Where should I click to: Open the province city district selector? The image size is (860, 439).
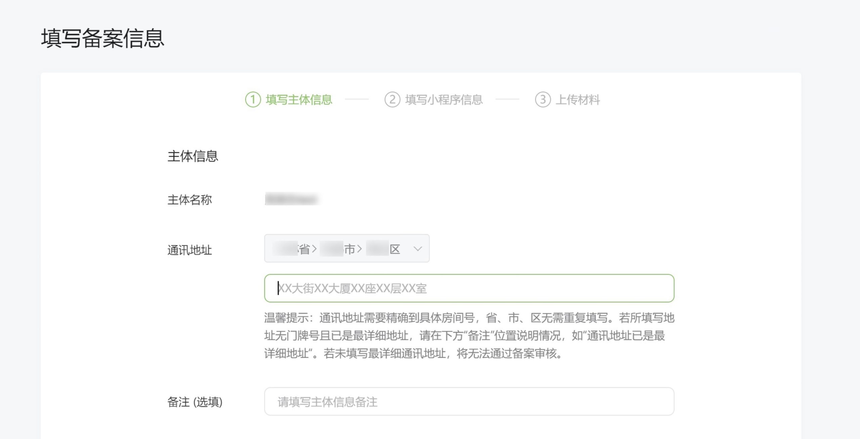tap(346, 248)
